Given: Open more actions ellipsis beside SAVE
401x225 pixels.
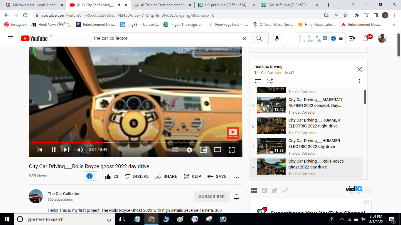Looking at the screenshot, I should (x=237, y=177).
